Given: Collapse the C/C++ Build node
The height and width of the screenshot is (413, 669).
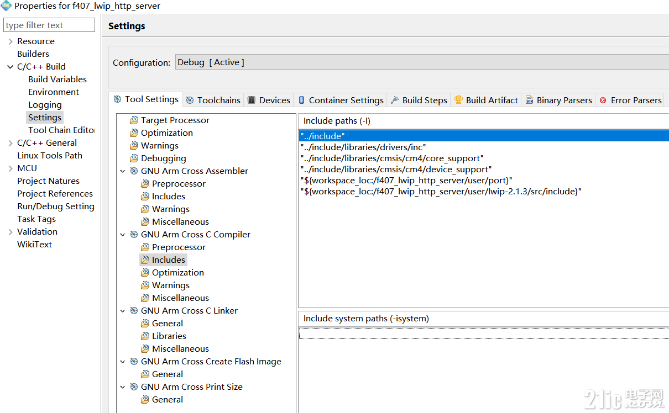Looking at the screenshot, I should [10, 67].
